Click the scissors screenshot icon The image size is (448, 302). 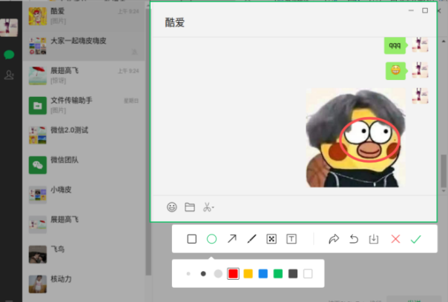207,207
